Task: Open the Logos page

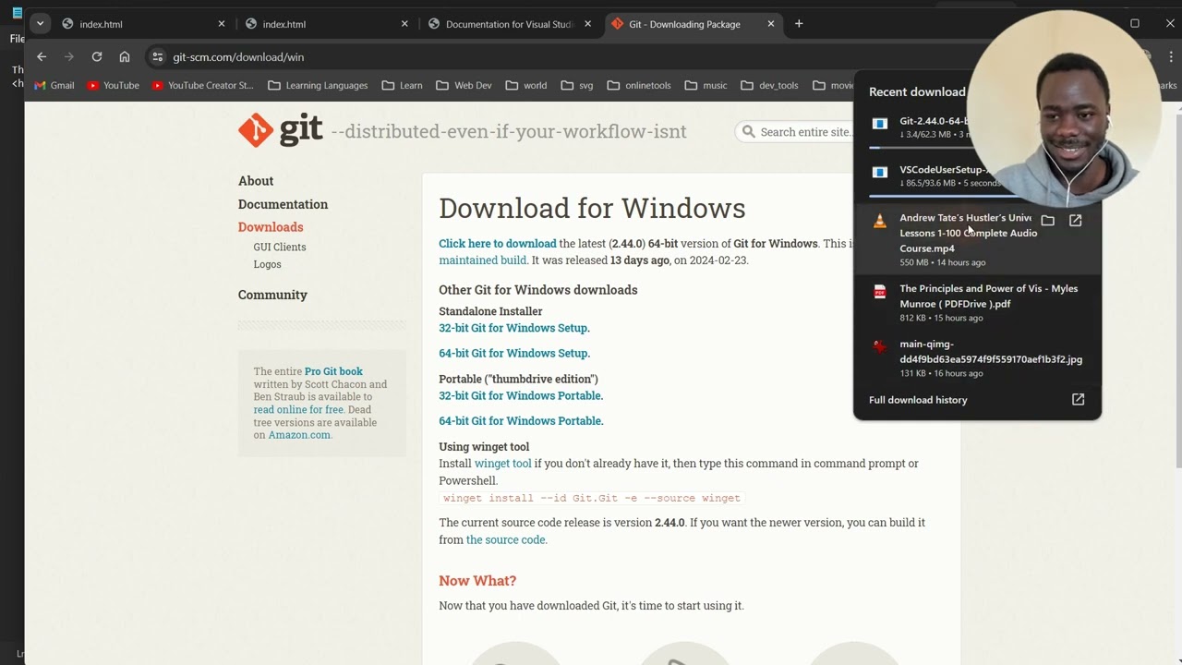Action: [x=267, y=264]
